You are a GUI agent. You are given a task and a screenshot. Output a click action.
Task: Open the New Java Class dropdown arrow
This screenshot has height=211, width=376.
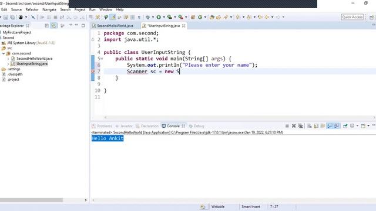pos(205,17)
